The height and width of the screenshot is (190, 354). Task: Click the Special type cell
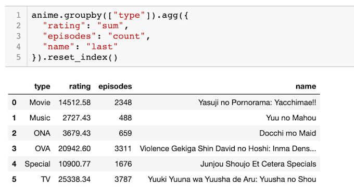click(x=37, y=164)
